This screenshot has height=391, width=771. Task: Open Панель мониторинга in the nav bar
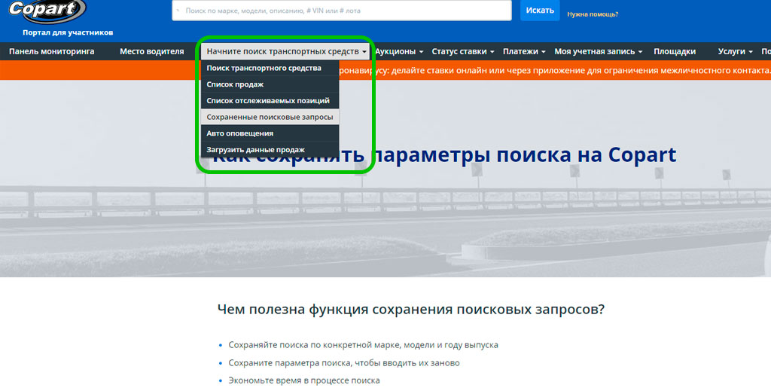point(52,52)
